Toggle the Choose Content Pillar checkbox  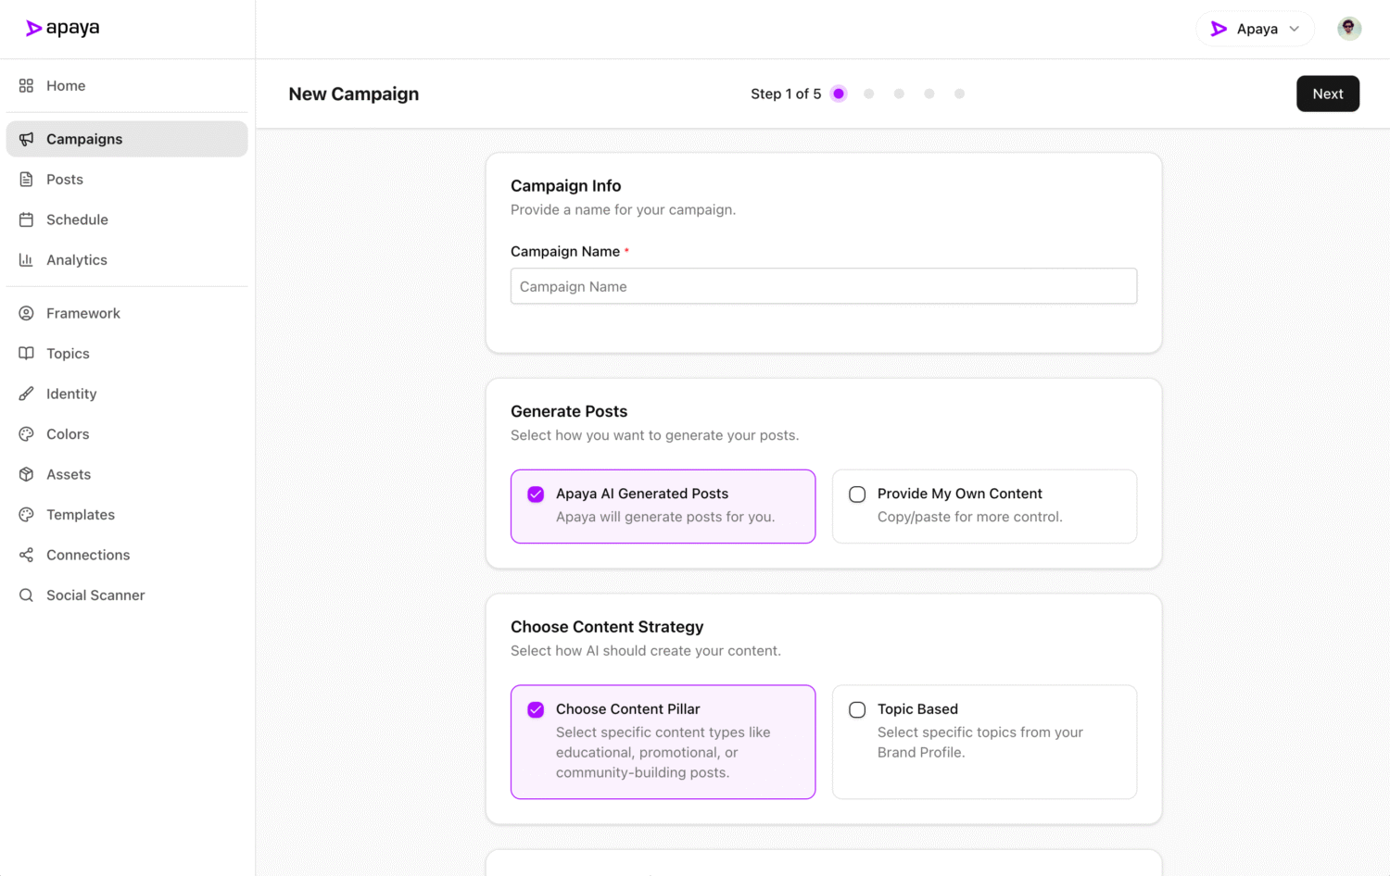pyautogui.click(x=536, y=710)
